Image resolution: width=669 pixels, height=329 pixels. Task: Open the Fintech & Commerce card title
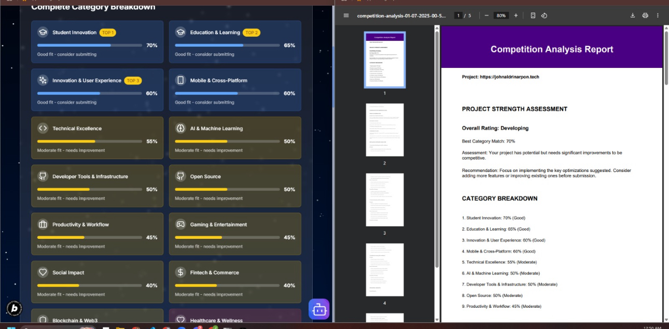tap(215, 273)
